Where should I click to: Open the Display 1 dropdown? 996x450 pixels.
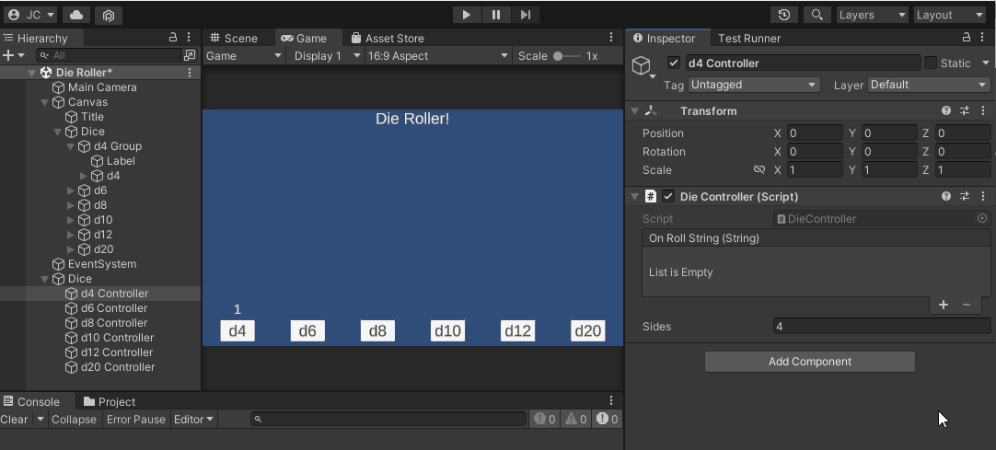coord(328,56)
